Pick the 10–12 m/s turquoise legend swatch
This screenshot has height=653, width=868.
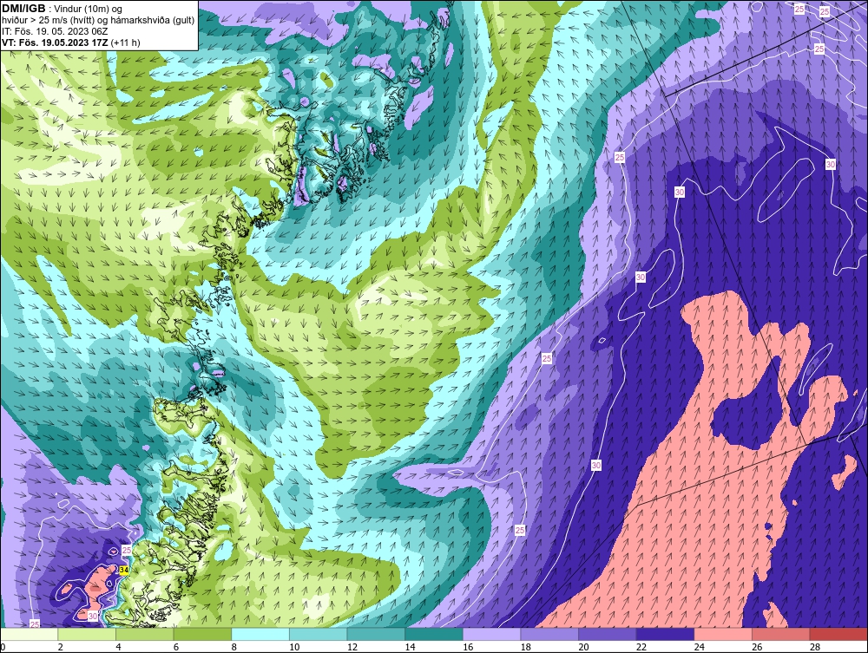[x=318, y=634]
